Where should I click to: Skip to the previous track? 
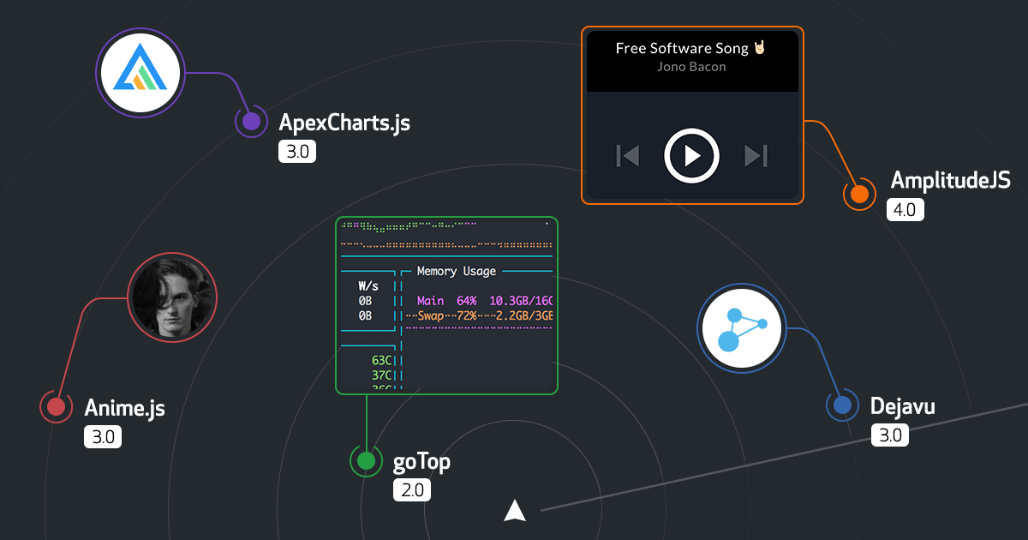click(626, 156)
